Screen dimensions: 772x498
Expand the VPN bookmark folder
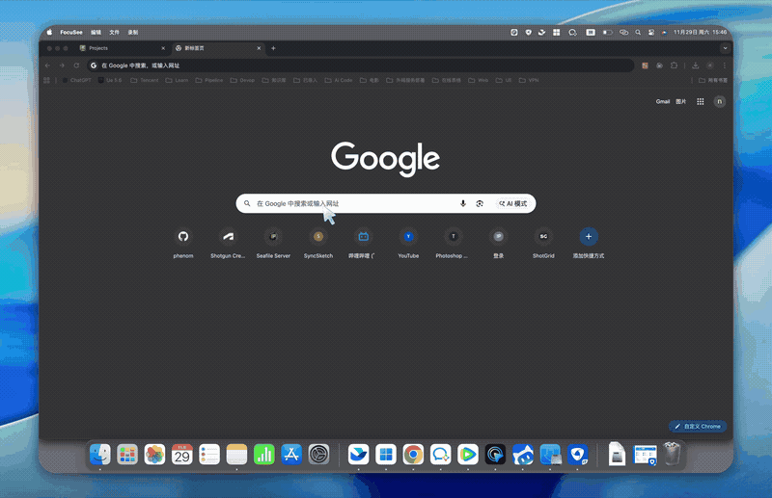click(529, 80)
